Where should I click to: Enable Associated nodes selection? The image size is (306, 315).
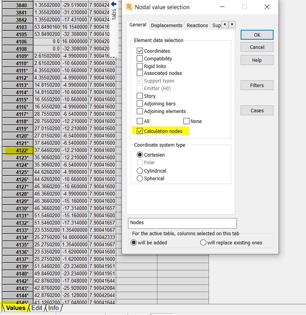(141, 73)
